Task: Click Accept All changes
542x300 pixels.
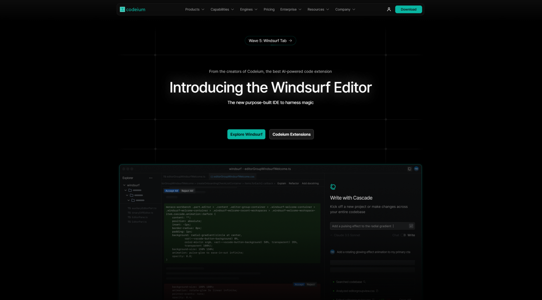Action: 172,191
